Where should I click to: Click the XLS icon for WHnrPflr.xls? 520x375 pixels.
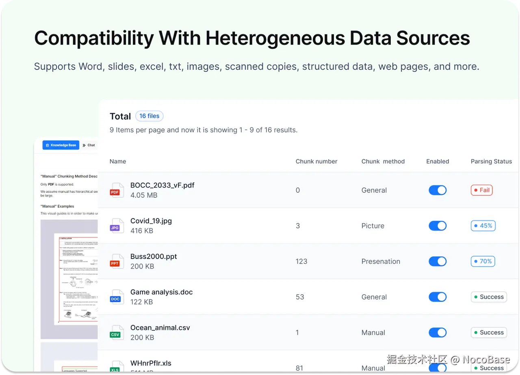pos(116,368)
